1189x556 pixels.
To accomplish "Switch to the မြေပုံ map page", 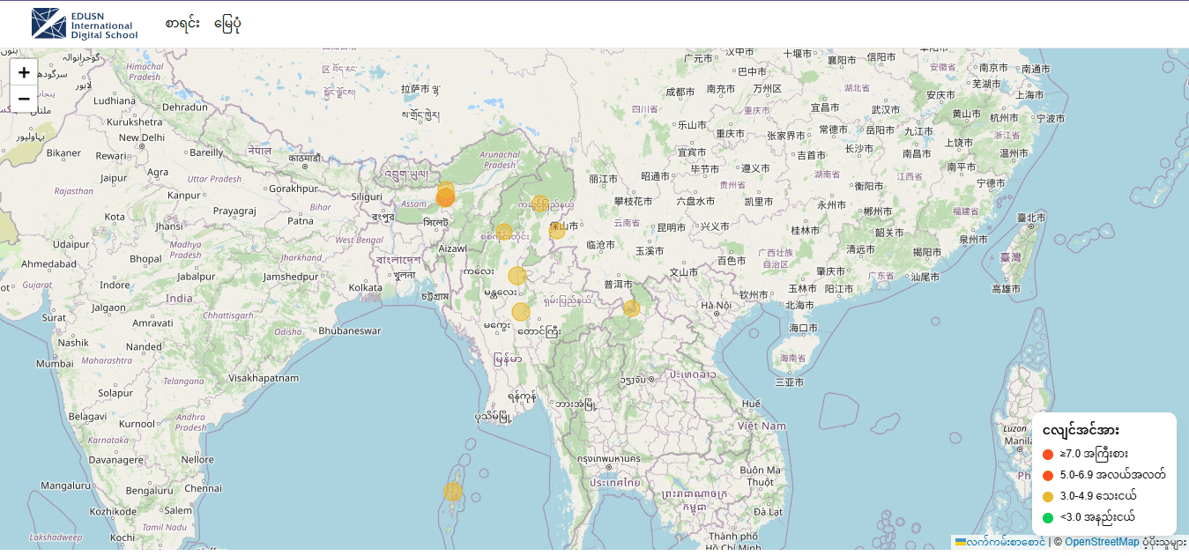I will pos(227,24).
